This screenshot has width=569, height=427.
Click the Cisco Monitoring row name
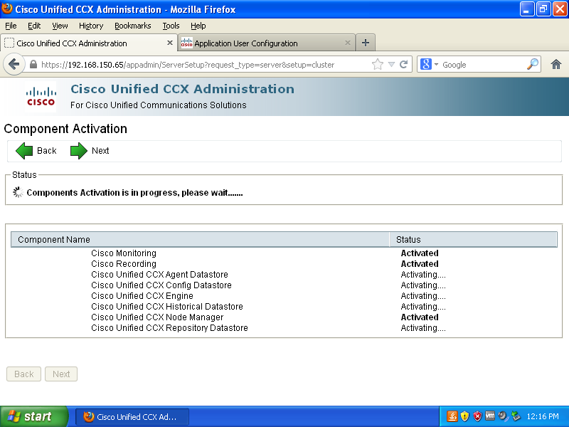(124, 253)
